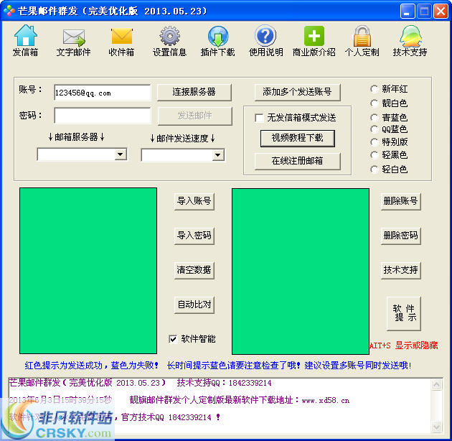Viewport: 452px width, 441px height.
Task: Open 使用说明 help icon
Action: pos(265,36)
